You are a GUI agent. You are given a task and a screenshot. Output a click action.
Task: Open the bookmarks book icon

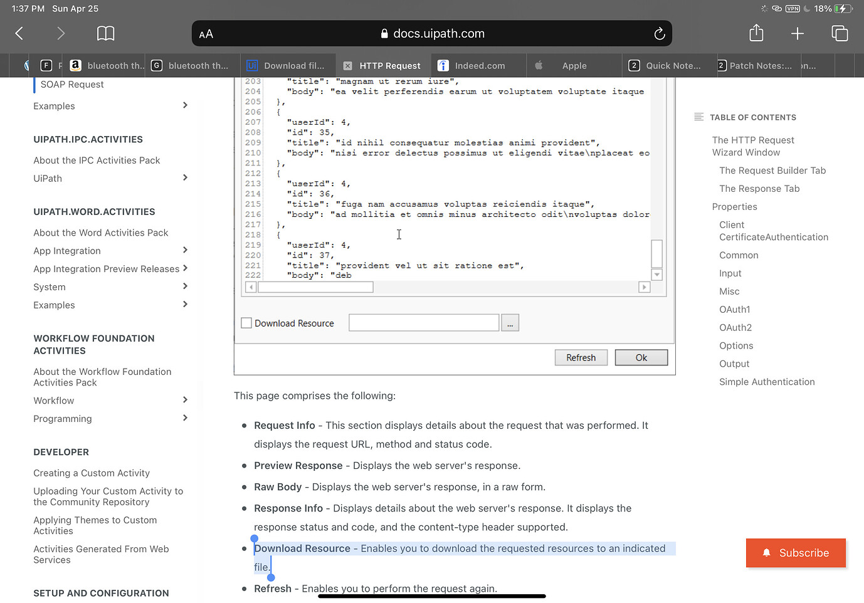[105, 33]
